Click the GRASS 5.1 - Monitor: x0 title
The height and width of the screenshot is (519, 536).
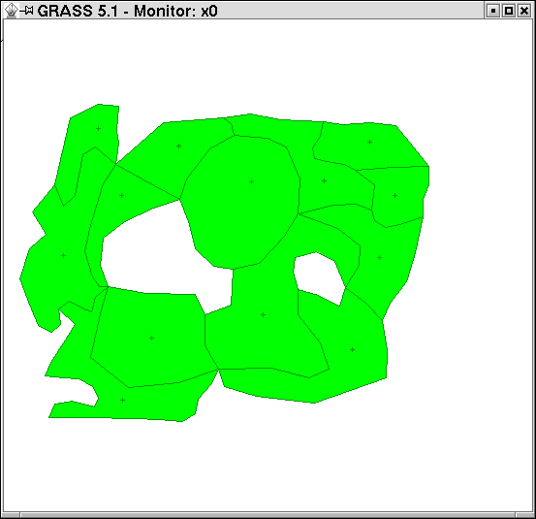click(x=127, y=11)
